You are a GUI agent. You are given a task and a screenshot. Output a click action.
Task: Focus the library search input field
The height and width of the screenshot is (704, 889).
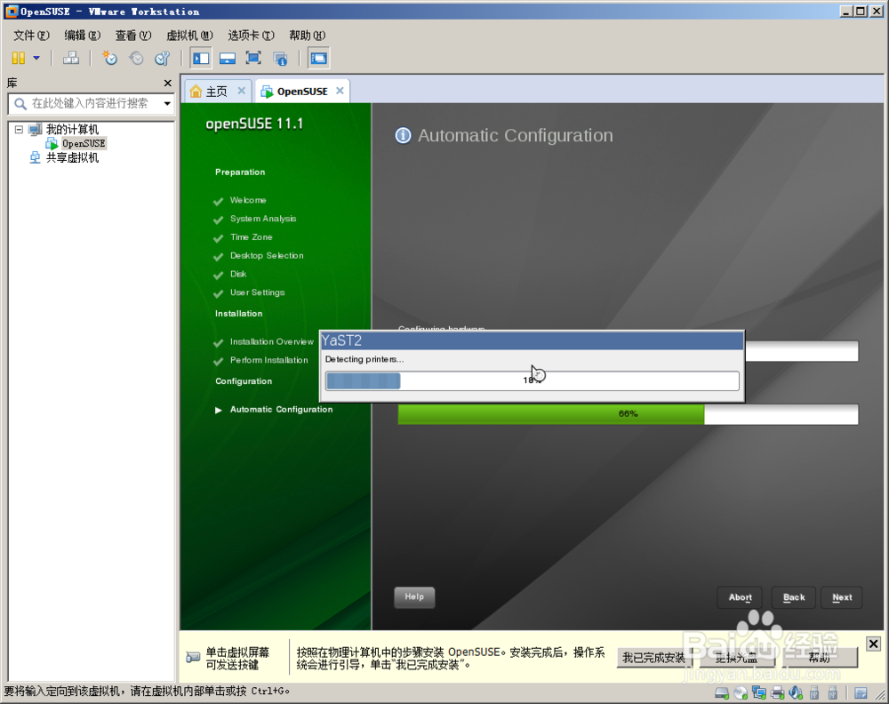click(90, 104)
